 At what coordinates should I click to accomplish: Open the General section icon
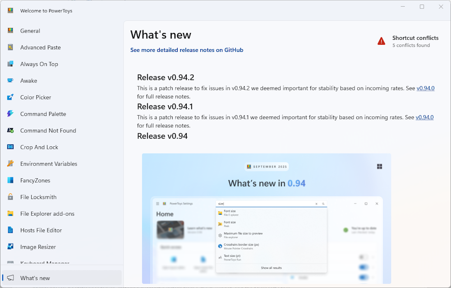[x=10, y=31]
